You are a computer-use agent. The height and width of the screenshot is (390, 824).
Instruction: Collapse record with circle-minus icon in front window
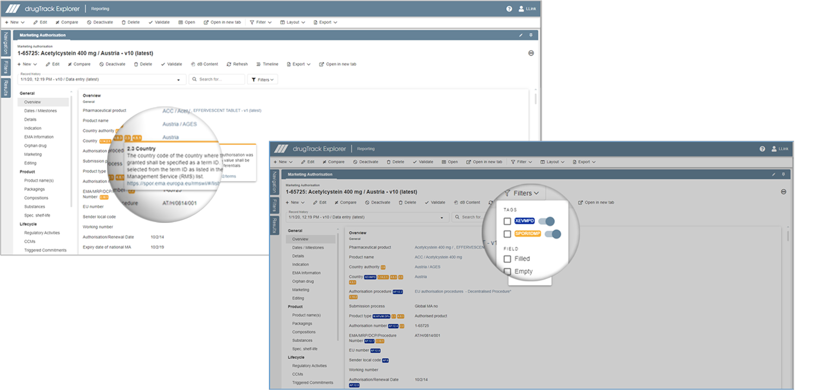coord(784,191)
